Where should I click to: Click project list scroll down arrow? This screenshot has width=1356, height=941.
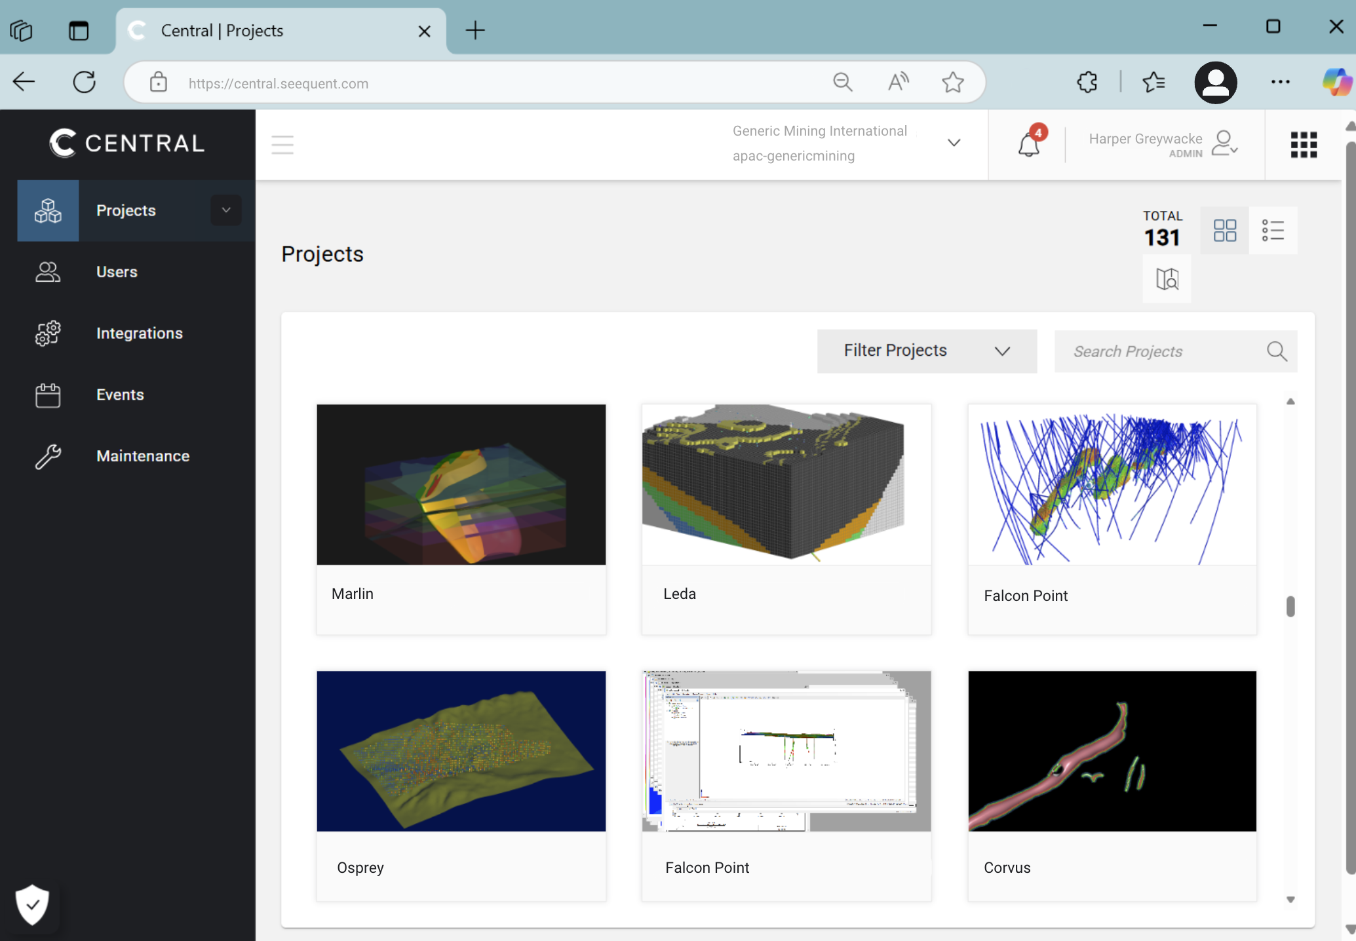click(x=1290, y=900)
